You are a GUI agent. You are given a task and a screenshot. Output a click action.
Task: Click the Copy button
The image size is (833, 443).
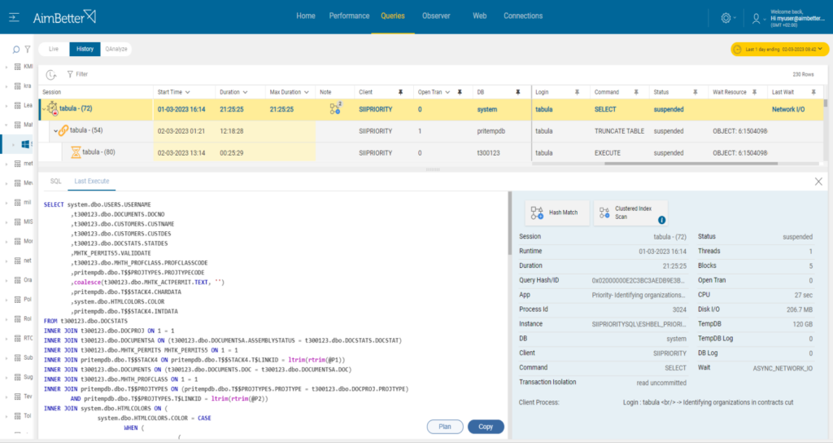pyautogui.click(x=486, y=427)
